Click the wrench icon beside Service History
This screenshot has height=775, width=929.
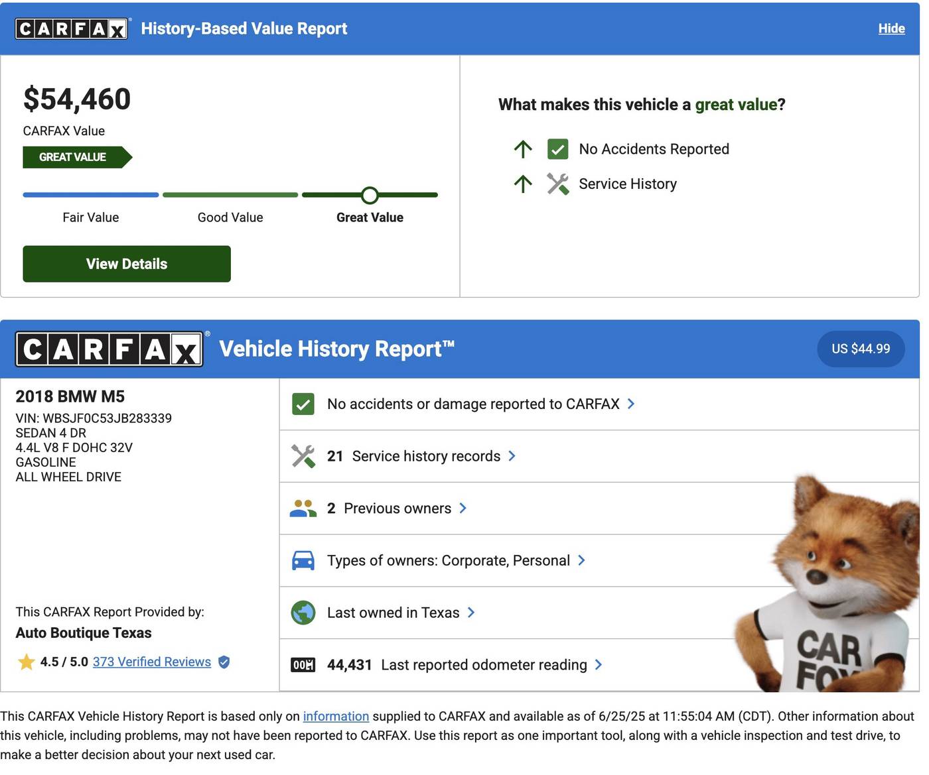557,184
